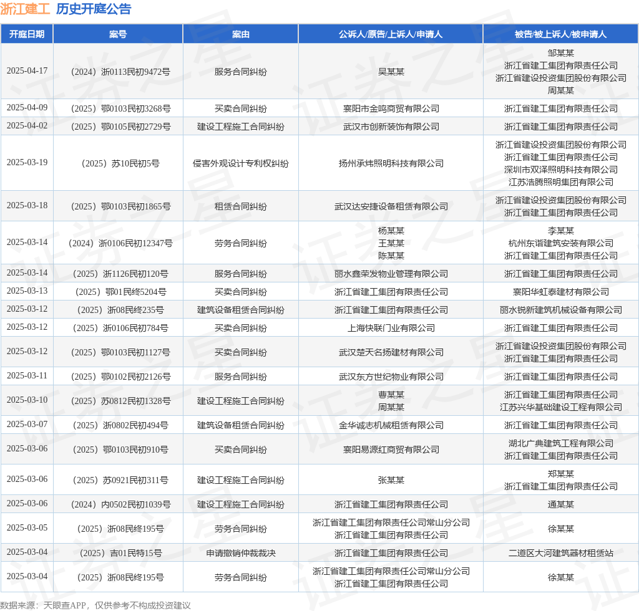Select defendant 邹某某
The image size is (639, 611).
click(x=561, y=53)
